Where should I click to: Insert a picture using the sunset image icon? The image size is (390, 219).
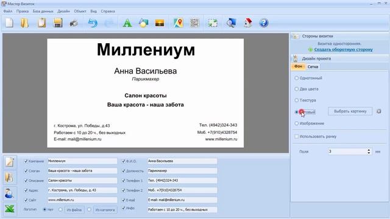[160, 23]
